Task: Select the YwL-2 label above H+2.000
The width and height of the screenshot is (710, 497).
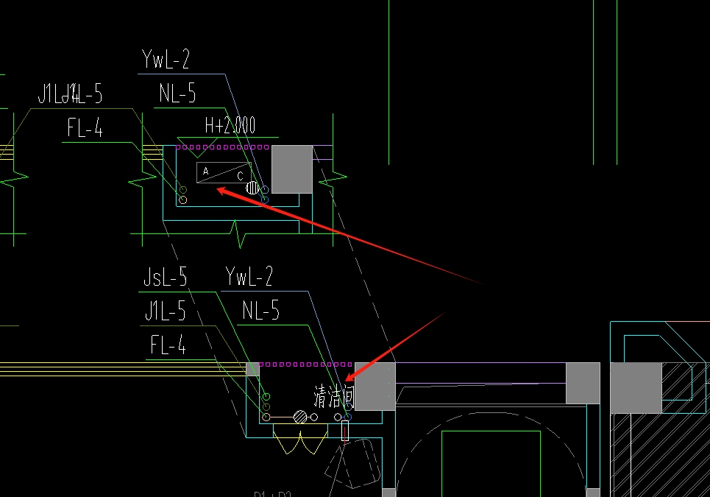Action: [166, 59]
